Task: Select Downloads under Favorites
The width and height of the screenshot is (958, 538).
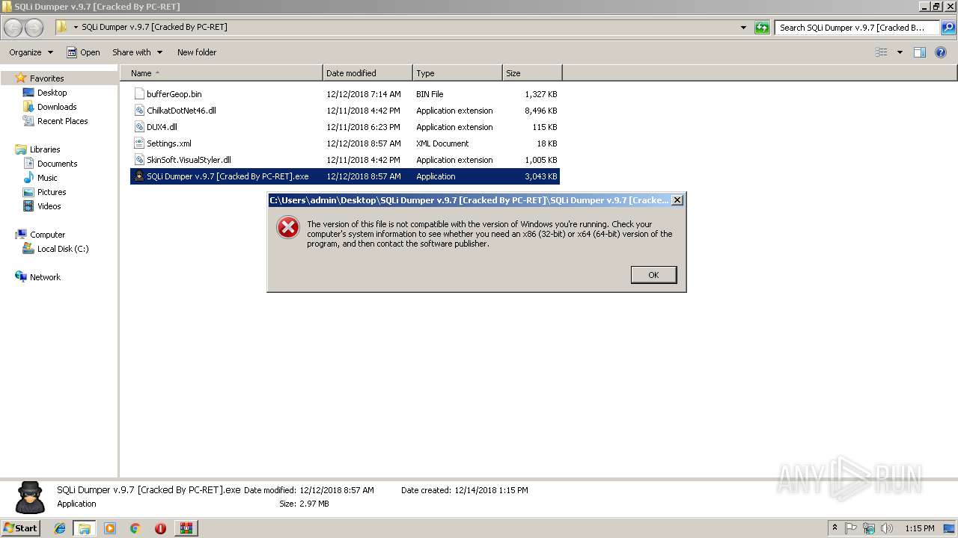Action: (x=57, y=107)
